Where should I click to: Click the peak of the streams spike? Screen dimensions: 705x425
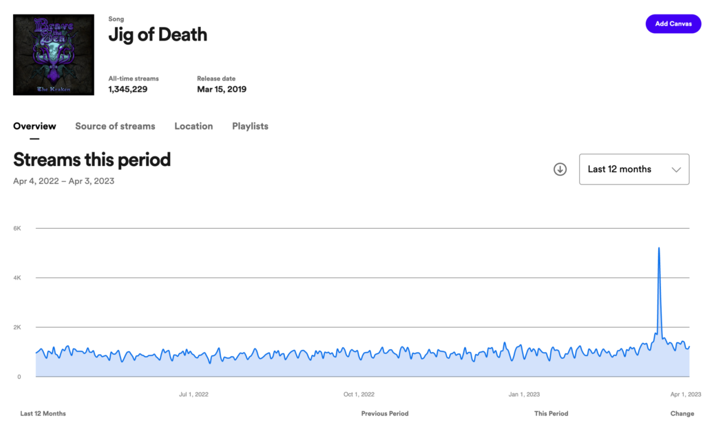click(x=659, y=248)
